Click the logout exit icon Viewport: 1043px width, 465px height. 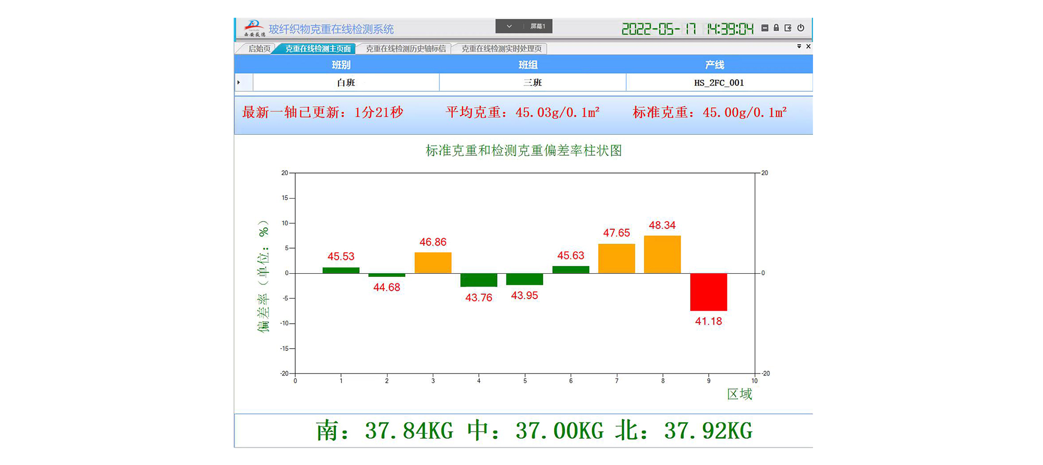[788, 28]
